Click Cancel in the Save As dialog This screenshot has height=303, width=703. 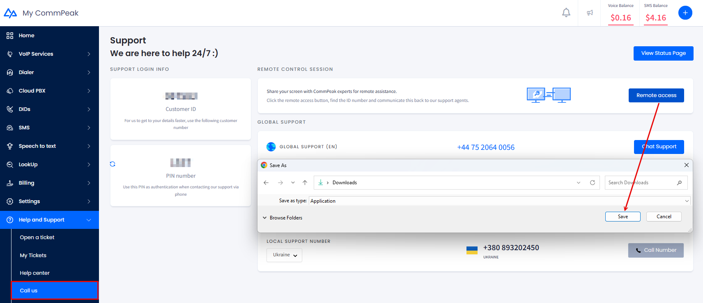[664, 217]
